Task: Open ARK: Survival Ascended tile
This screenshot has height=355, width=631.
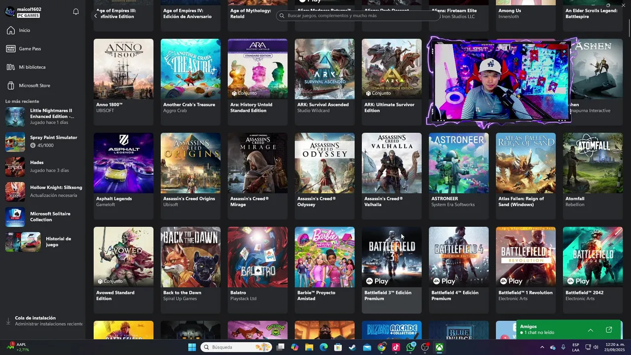Action: click(324, 82)
